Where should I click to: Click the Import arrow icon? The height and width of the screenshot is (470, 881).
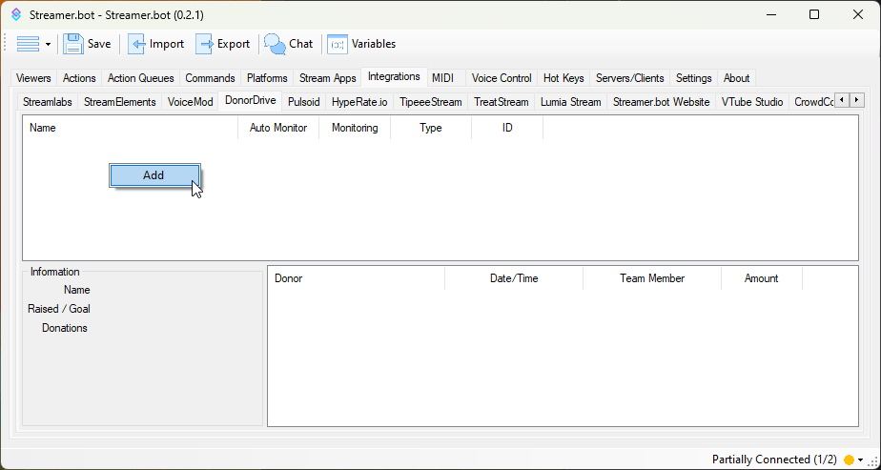(x=136, y=44)
